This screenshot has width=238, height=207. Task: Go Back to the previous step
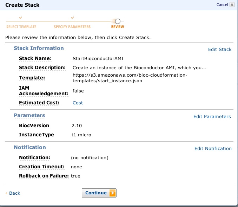(14, 193)
